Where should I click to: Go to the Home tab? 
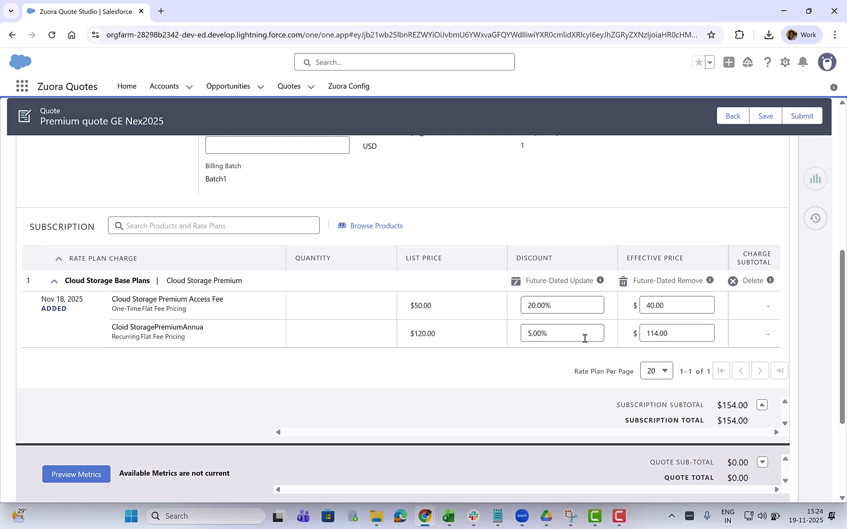126,86
